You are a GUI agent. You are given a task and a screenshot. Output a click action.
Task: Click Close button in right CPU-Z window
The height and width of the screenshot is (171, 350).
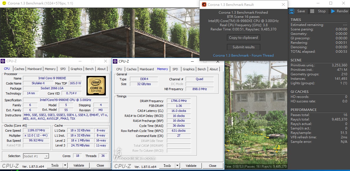pos(213,166)
